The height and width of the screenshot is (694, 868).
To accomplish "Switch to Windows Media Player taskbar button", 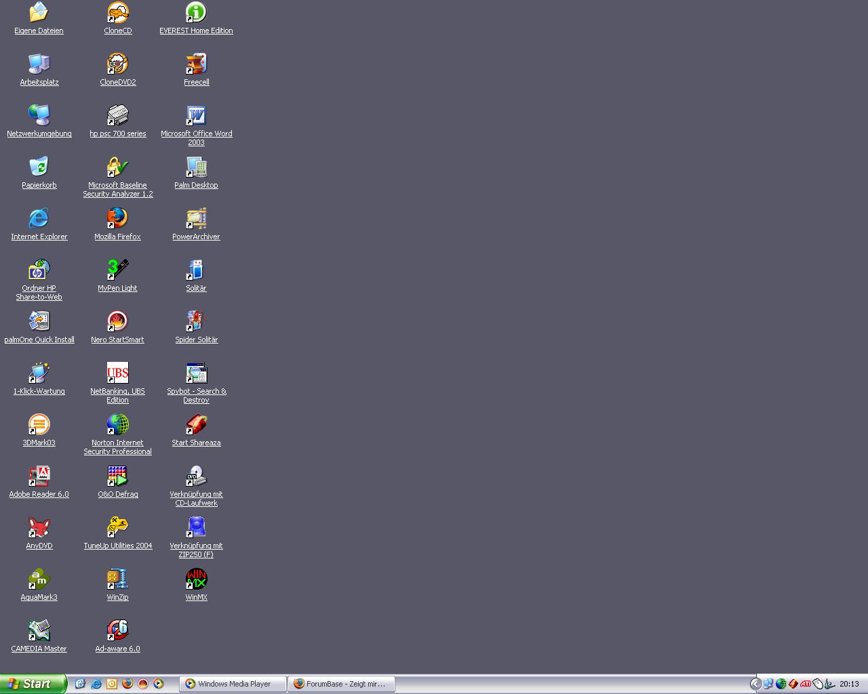I will click(x=233, y=684).
